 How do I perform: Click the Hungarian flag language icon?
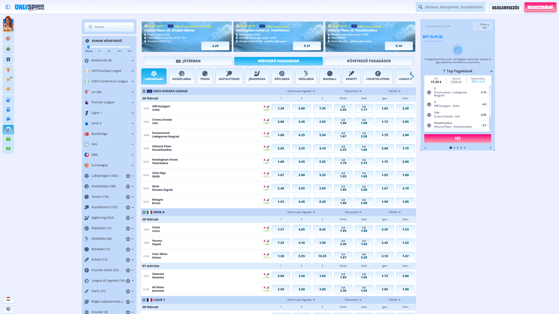coord(8,299)
